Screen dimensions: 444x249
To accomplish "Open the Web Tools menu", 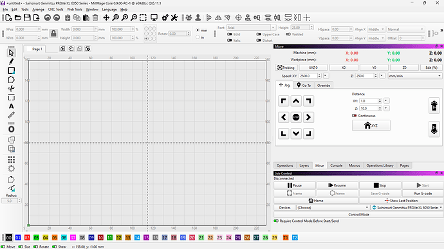I will pyautogui.click(x=75, y=10).
